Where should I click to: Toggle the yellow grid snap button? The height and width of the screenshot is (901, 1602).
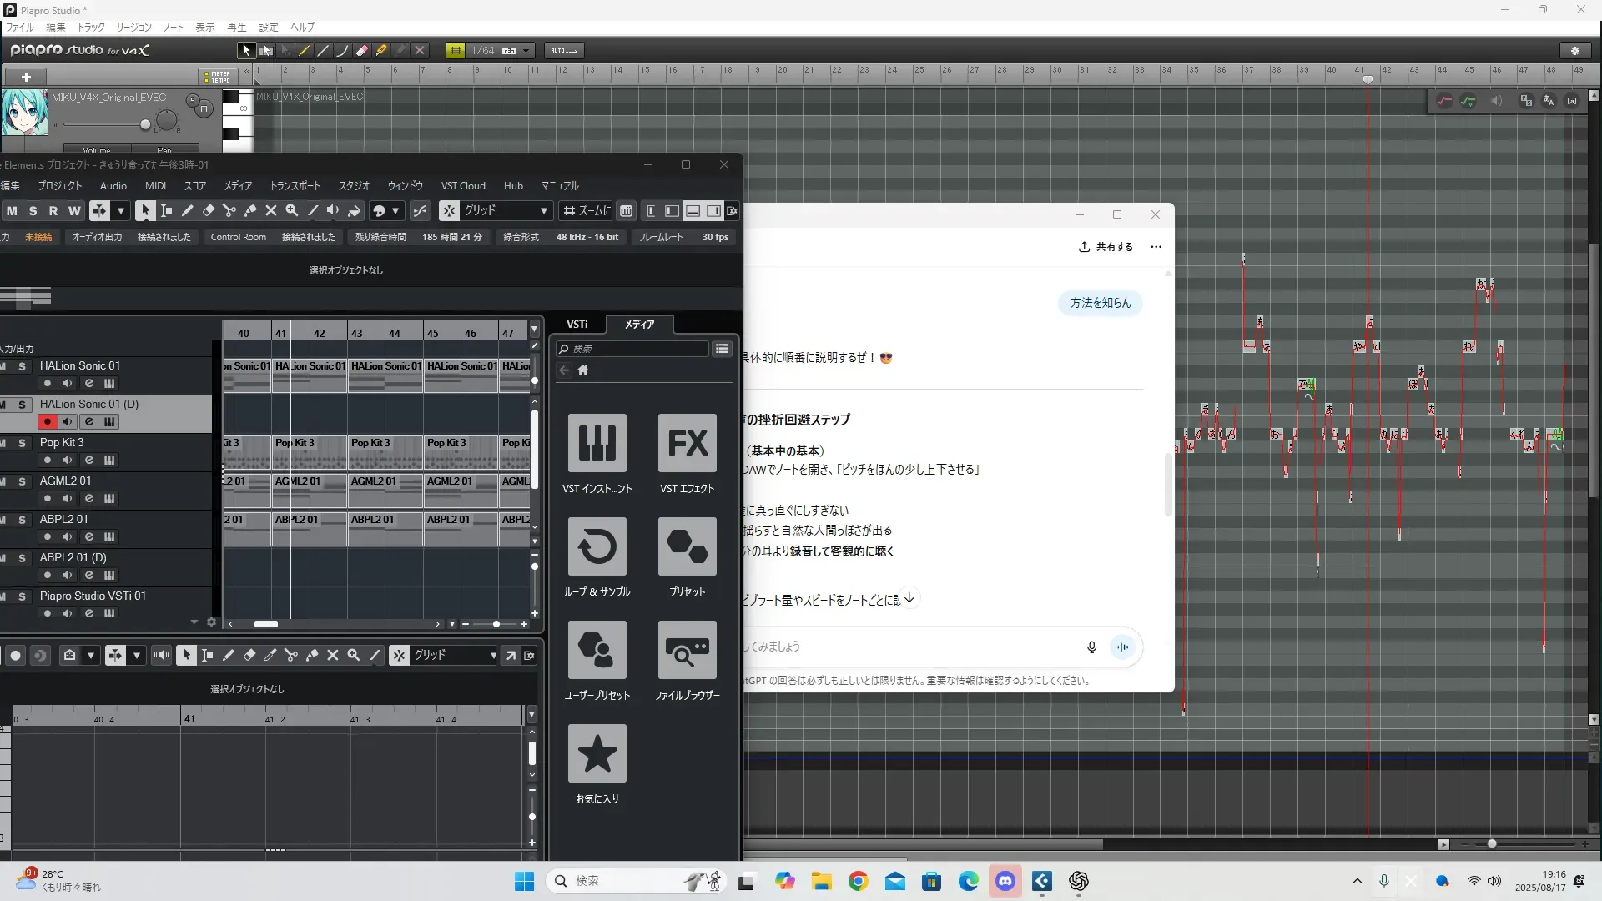click(x=456, y=50)
